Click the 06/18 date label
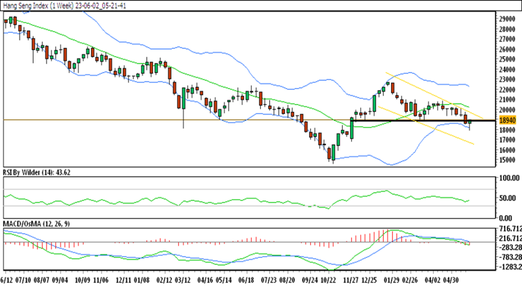The image size is (522, 298). pos(246,280)
